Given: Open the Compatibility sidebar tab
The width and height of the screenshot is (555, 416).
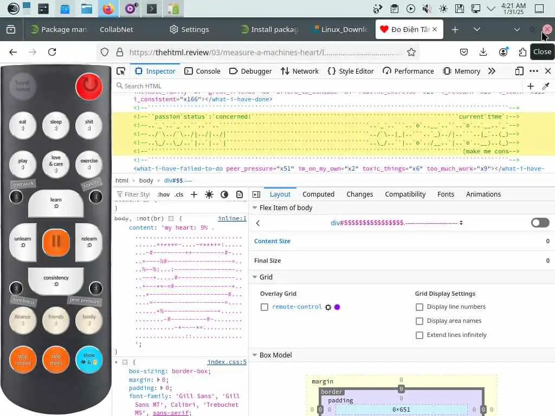Looking at the screenshot, I should click(405, 194).
